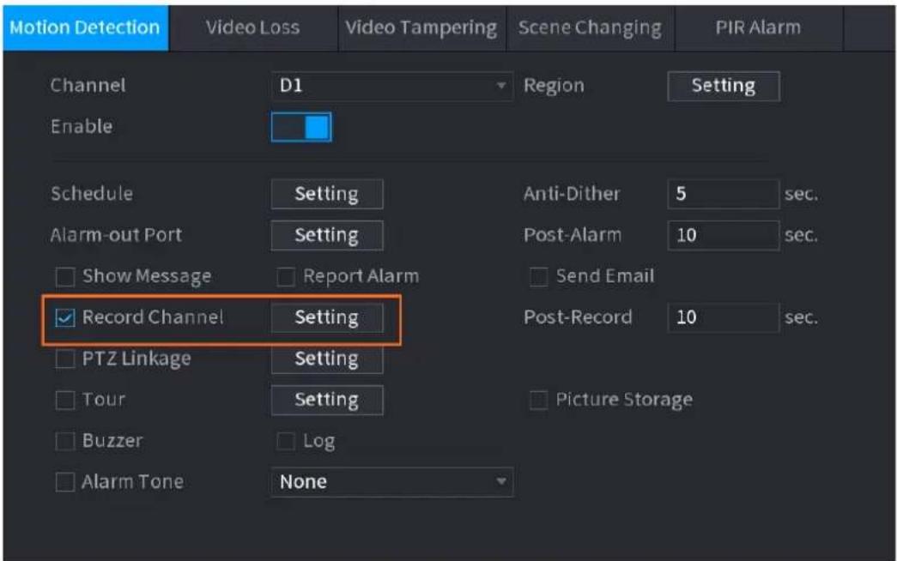
Task: Open the Video Loss tab
Action: coord(252,27)
